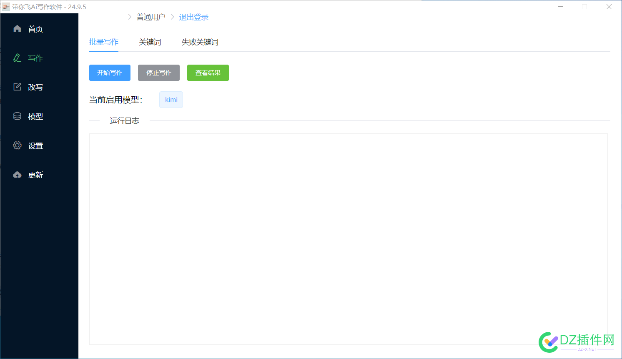Close the application window
Viewport: 622px width, 359px height.
coord(609,7)
